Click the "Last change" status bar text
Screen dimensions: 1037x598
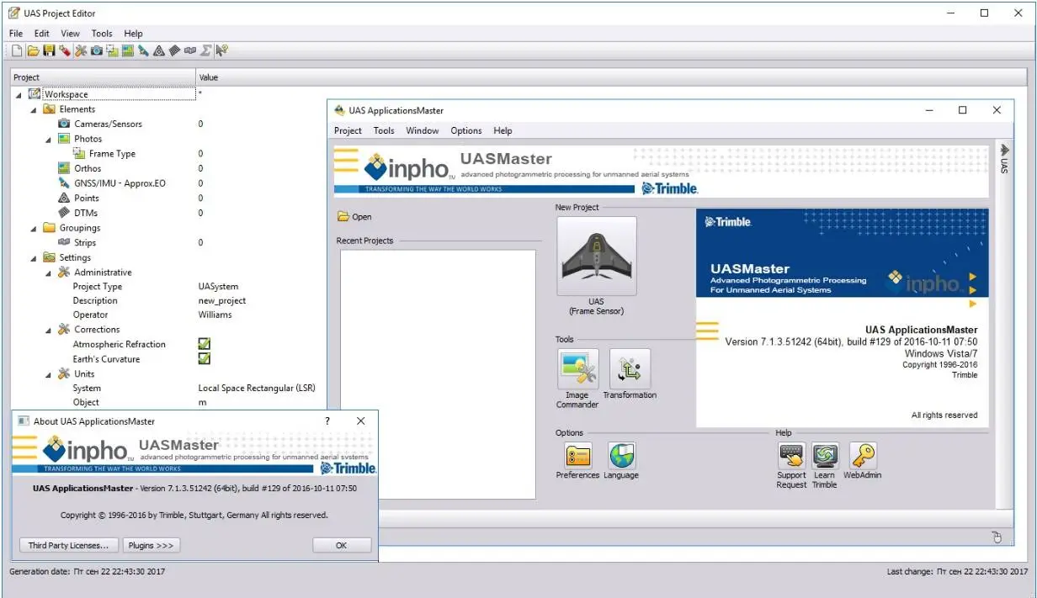(957, 572)
